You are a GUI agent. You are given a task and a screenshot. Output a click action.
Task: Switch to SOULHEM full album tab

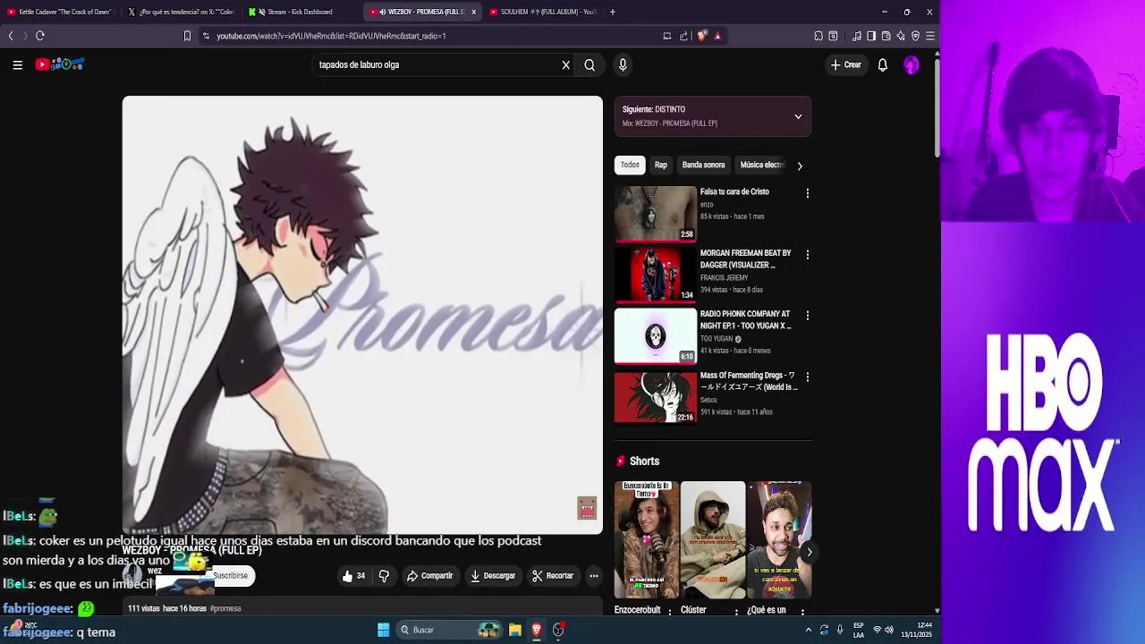coord(543,12)
